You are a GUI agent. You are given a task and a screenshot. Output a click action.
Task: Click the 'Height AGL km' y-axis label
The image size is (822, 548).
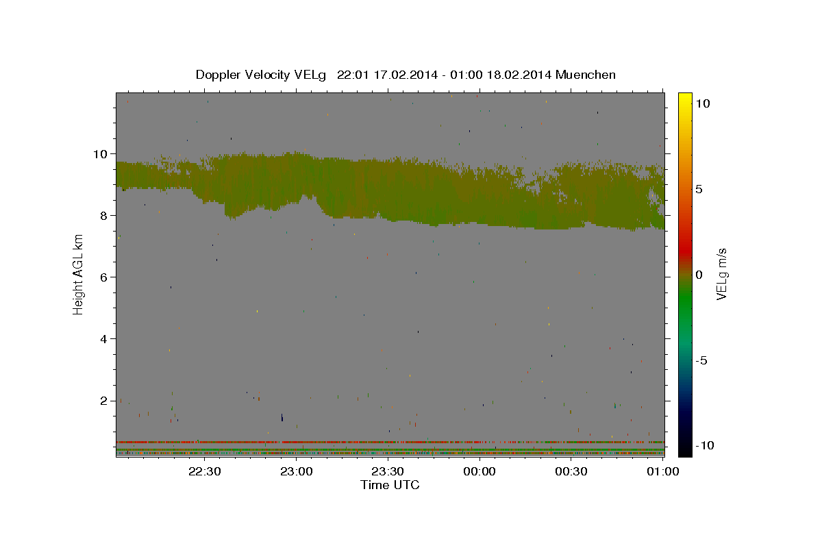pos(79,274)
